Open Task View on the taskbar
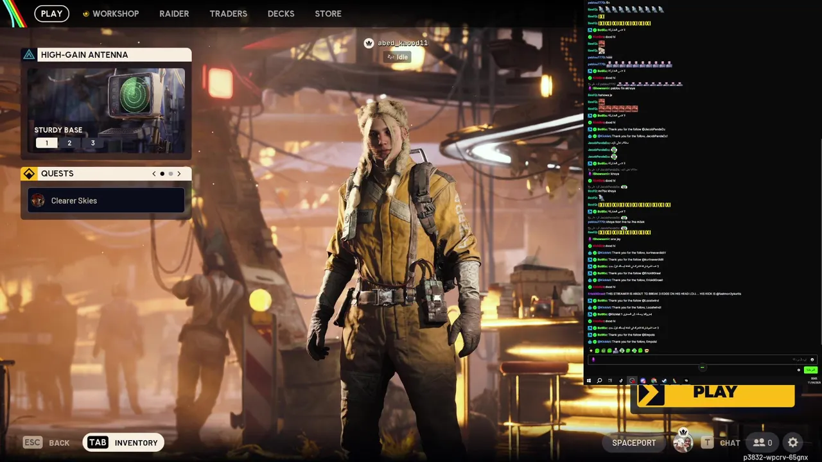The height and width of the screenshot is (462, 822). 610,381
